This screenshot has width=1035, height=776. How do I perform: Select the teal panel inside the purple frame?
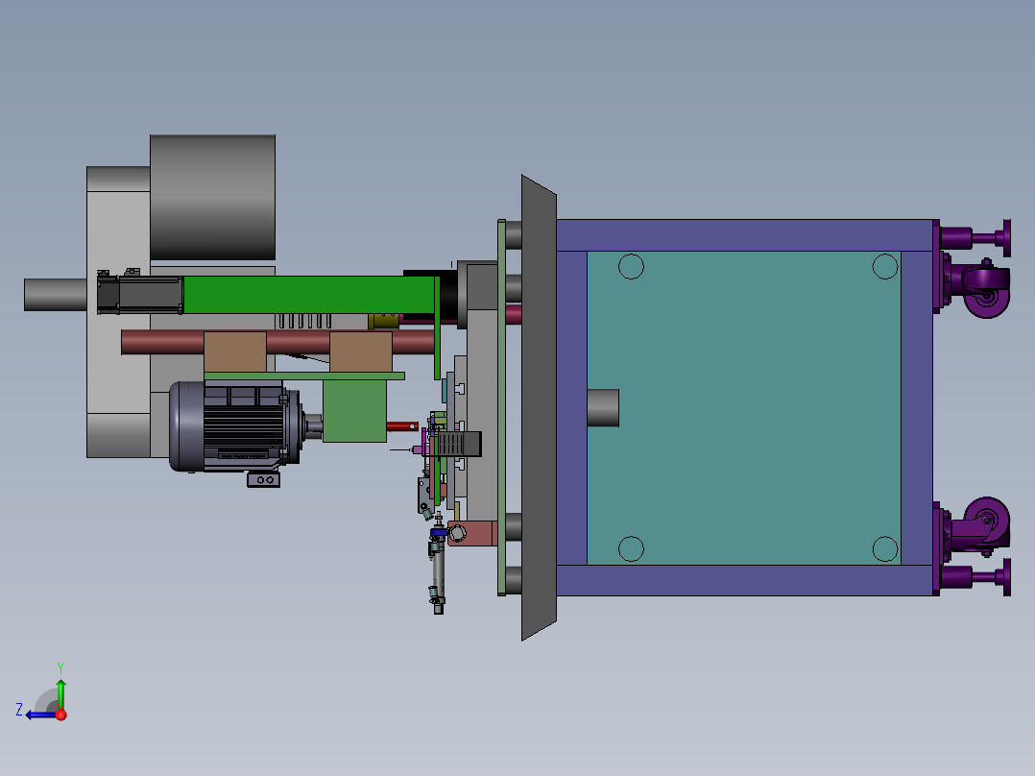(744, 407)
